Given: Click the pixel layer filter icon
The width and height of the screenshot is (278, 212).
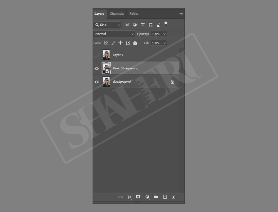Looking at the screenshot, I should (127, 25).
